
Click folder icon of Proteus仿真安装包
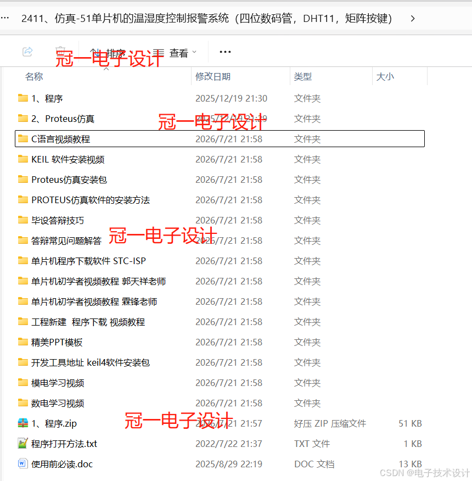[23, 179]
